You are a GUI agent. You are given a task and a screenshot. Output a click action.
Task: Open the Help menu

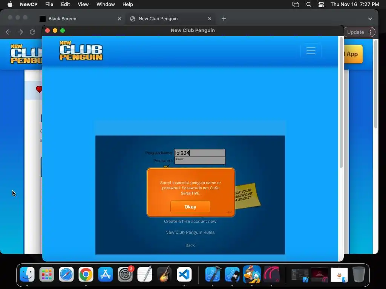[128, 5]
